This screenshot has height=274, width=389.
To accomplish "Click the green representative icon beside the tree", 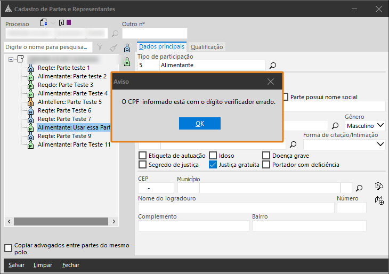I will 127,61.
